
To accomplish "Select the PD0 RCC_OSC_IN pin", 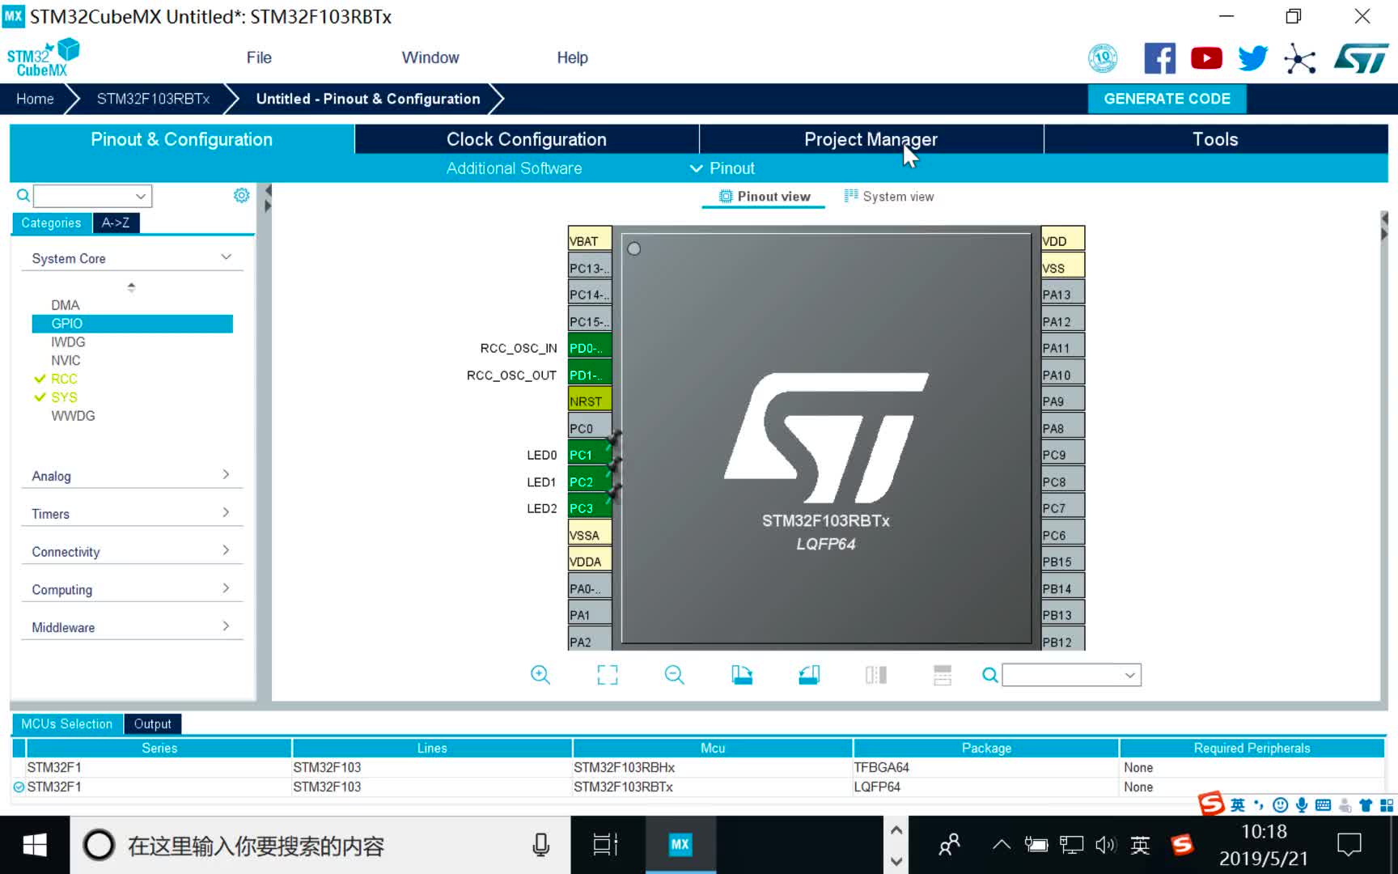I will click(589, 348).
